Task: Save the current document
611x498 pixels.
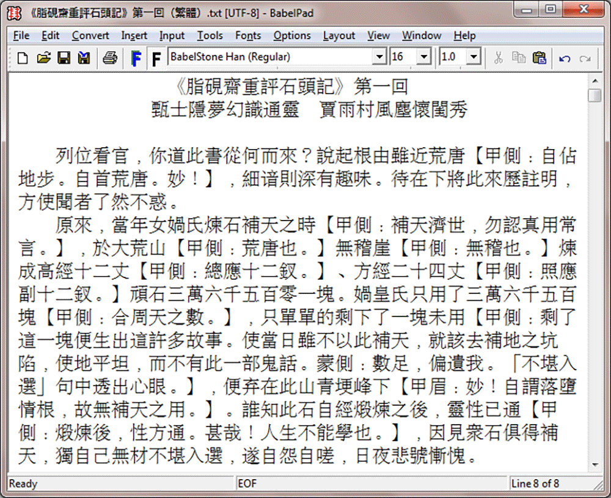Action: click(64, 57)
